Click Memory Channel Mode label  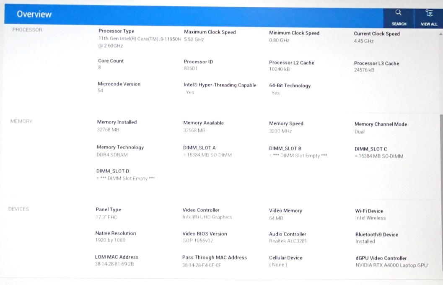coord(381,124)
